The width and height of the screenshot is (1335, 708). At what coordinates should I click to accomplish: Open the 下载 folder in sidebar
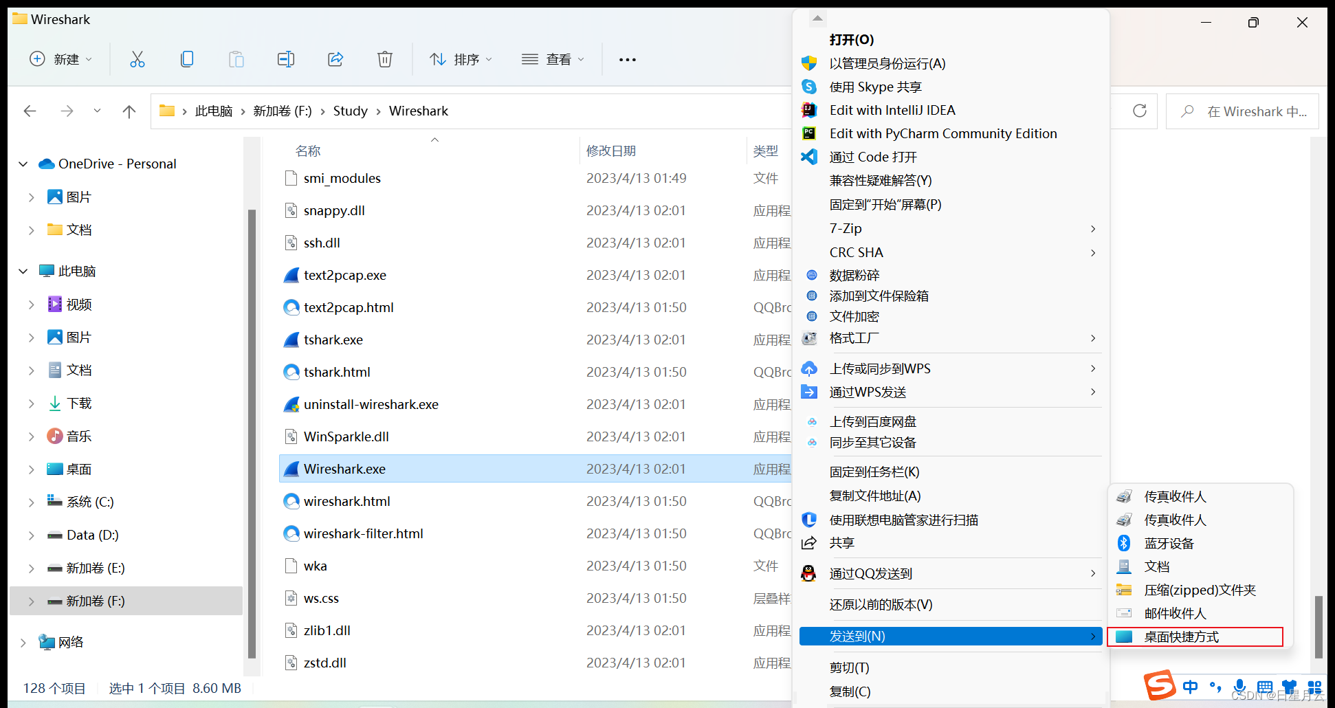point(79,403)
